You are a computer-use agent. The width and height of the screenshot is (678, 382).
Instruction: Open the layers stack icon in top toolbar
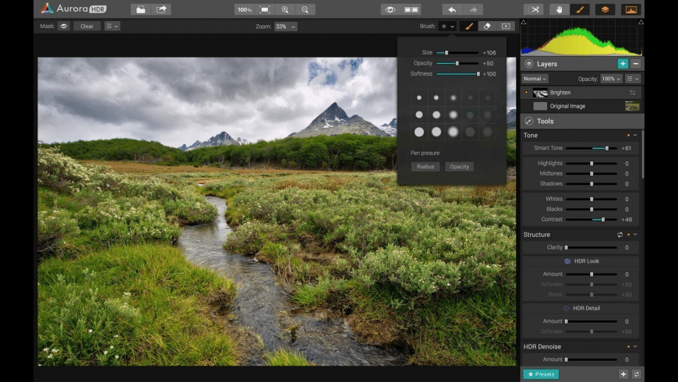[605, 9]
